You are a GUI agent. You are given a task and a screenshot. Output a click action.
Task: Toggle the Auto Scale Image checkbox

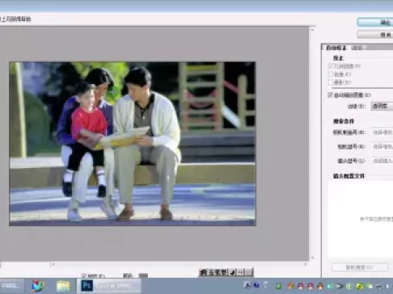coord(331,94)
